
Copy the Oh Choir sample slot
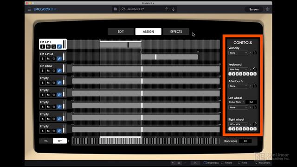[54, 71]
